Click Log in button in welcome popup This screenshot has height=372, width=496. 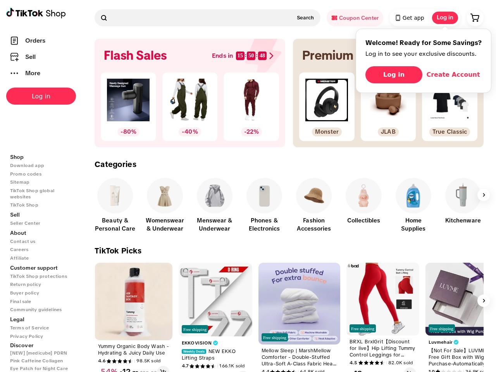coord(394,74)
